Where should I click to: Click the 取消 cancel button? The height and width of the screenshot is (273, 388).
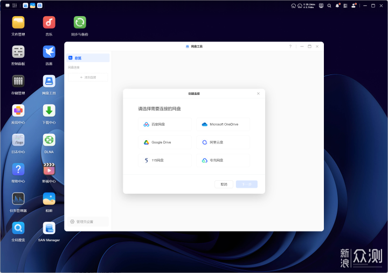224,185
